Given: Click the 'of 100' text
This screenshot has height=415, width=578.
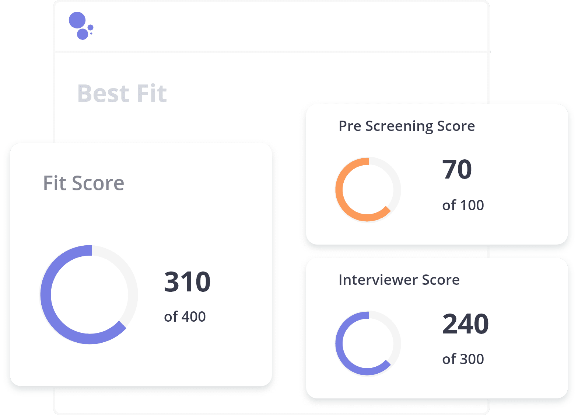Looking at the screenshot, I should pyautogui.click(x=463, y=205).
